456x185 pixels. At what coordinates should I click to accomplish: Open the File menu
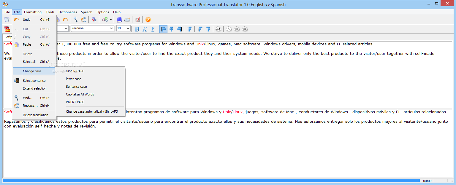click(7, 12)
